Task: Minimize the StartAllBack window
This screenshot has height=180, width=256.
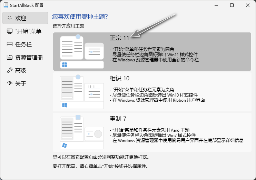Action: [216, 5]
